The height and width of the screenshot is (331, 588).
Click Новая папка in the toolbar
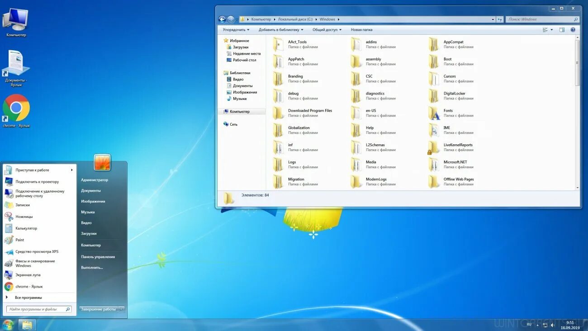361,30
